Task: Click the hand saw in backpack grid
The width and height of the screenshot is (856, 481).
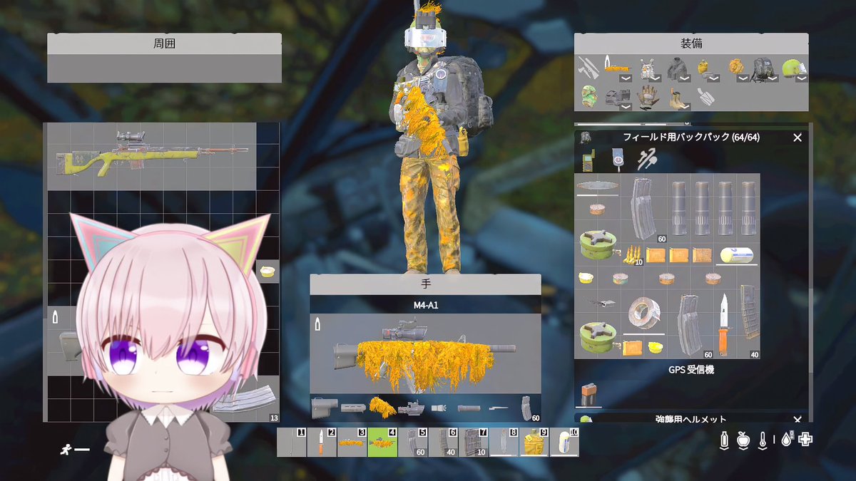Action: tap(598, 186)
